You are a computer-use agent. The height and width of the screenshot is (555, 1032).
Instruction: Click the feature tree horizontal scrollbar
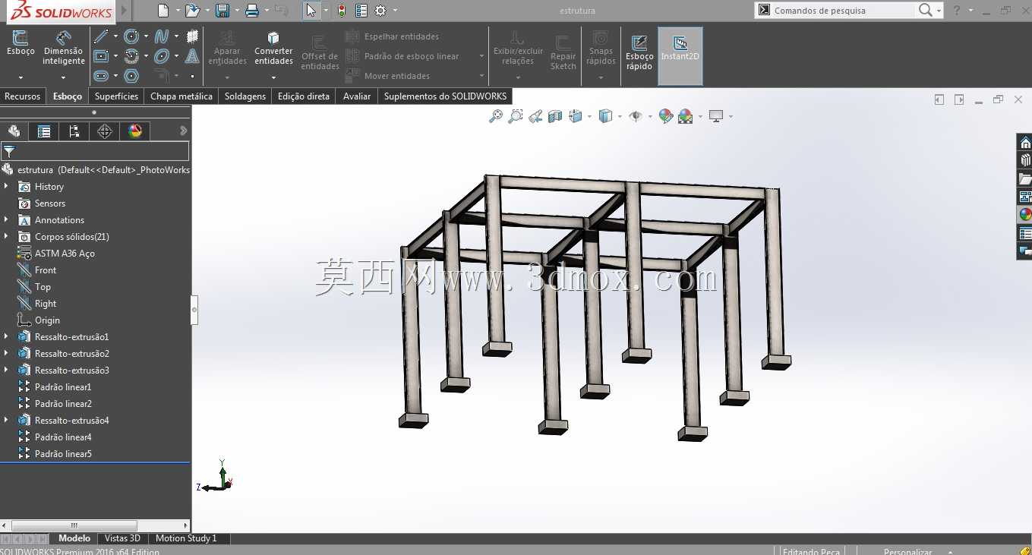click(x=74, y=525)
